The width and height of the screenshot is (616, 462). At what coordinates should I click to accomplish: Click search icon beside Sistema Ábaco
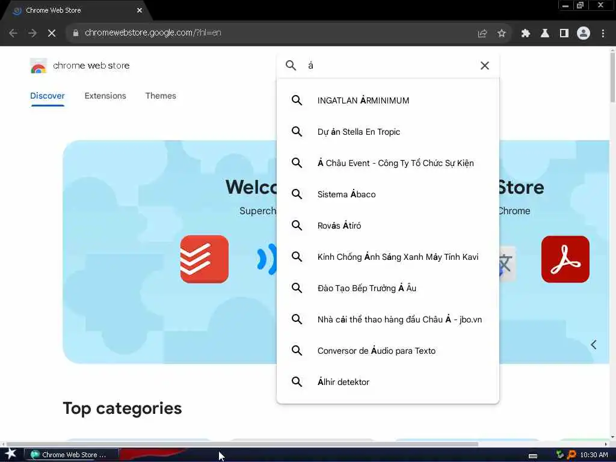point(297,194)
